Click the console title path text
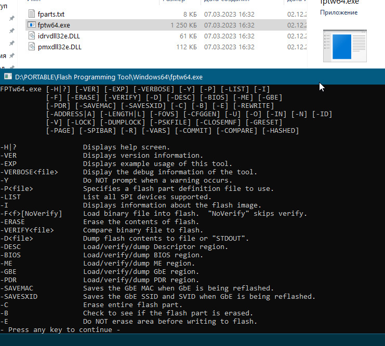Screen dimensions: 385x346 pyautogui.click(x=109, y=77)
